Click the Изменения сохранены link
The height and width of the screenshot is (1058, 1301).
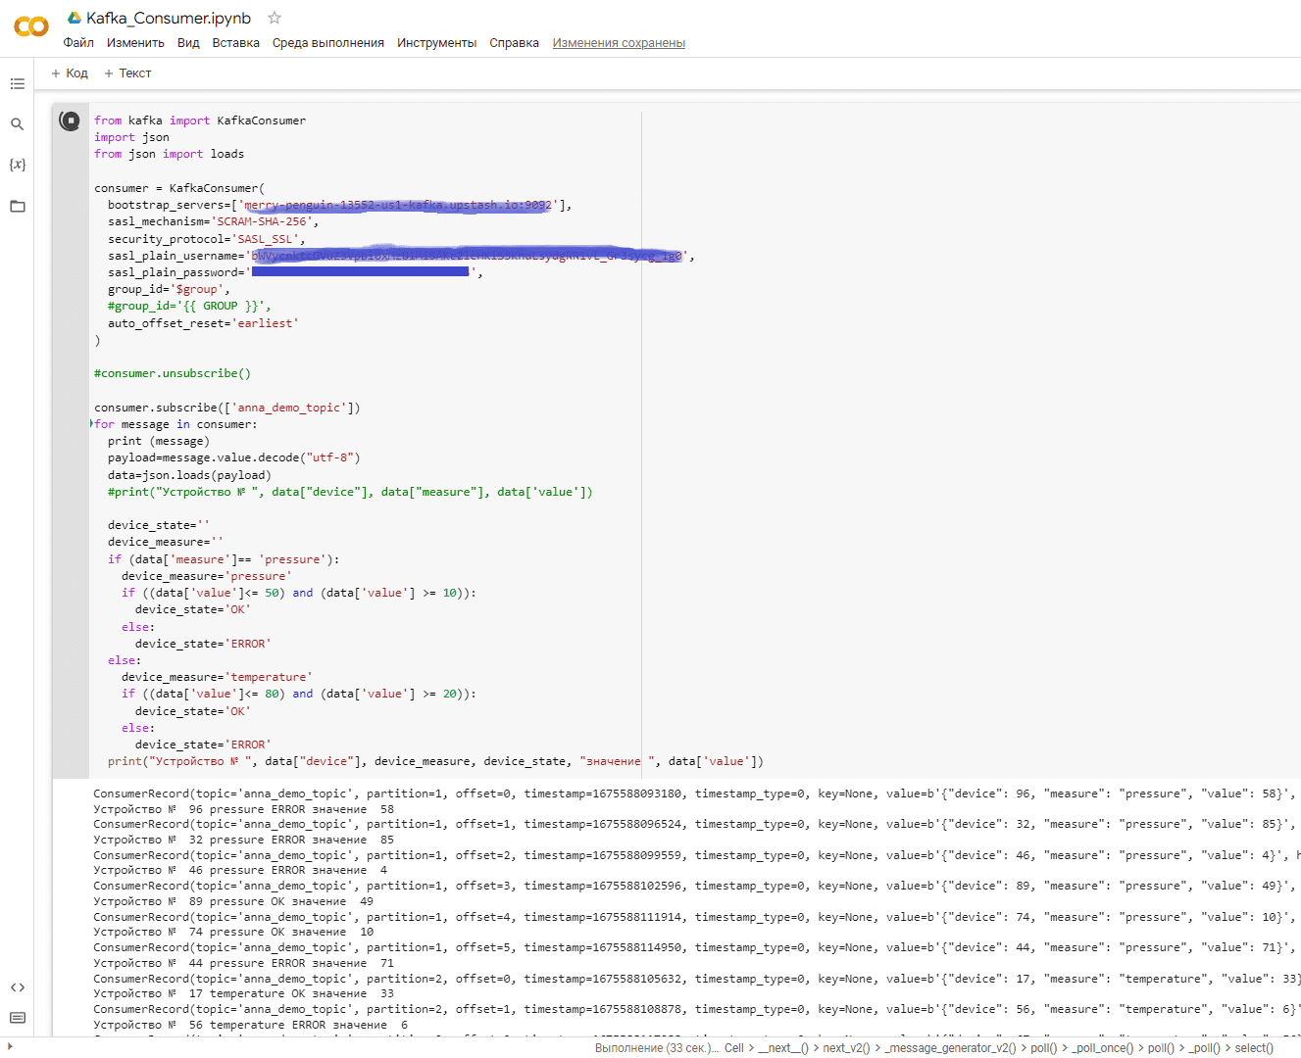[x=619, y=43]
